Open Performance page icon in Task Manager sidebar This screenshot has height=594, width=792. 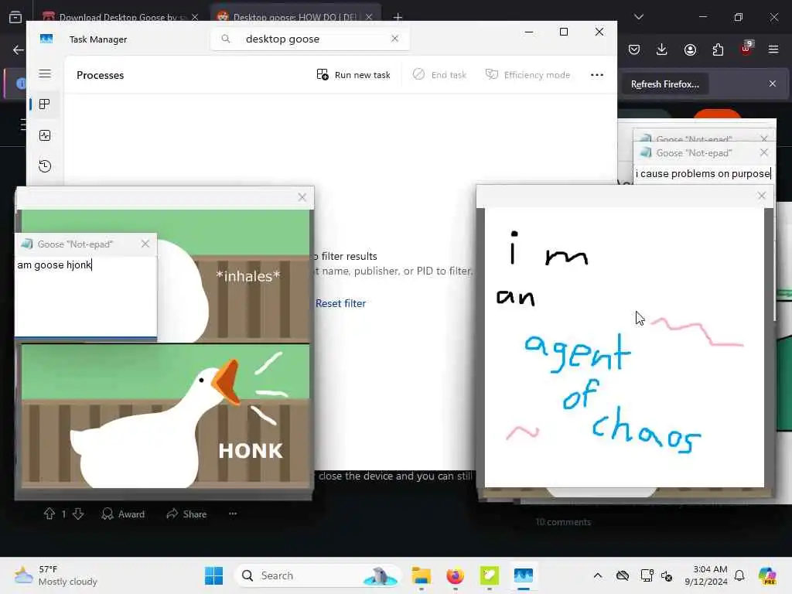[x=45, y=135]
